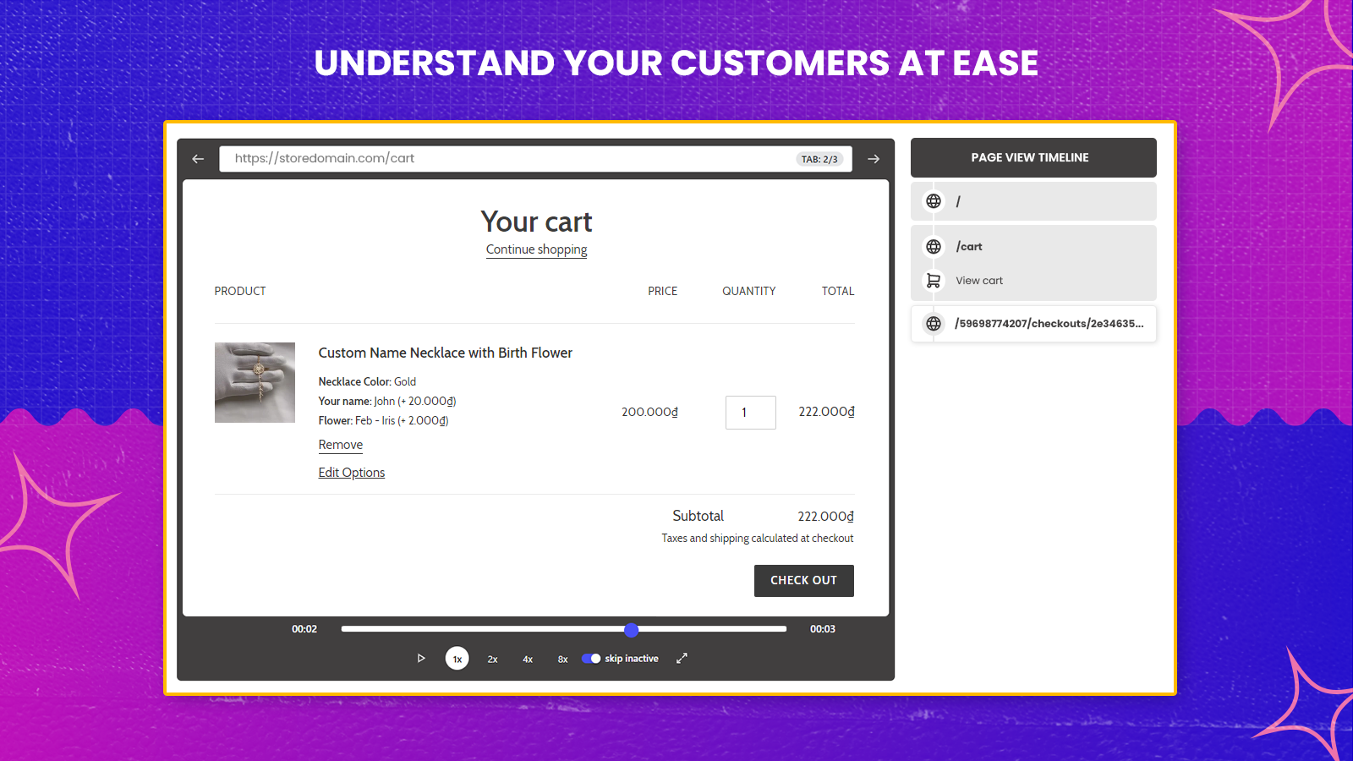This screenshot has width=1353, height=761.
Task: Click the playback progress slider handle
Action: click(x=631, y=629)
